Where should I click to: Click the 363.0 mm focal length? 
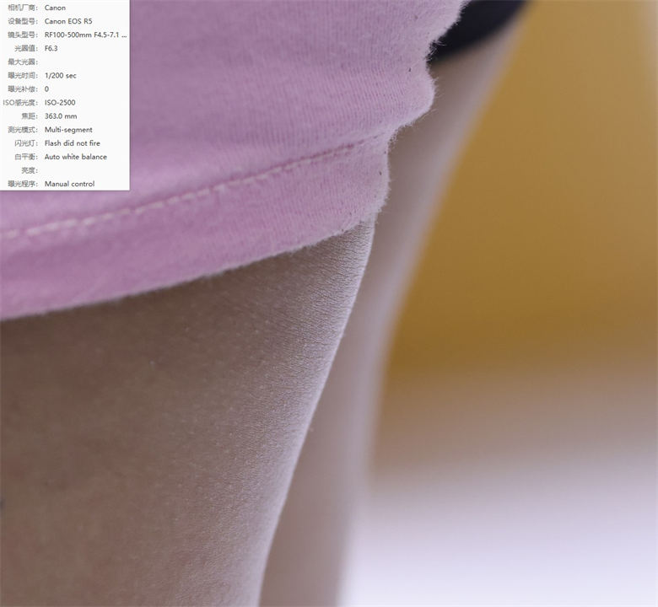[61, 116]
